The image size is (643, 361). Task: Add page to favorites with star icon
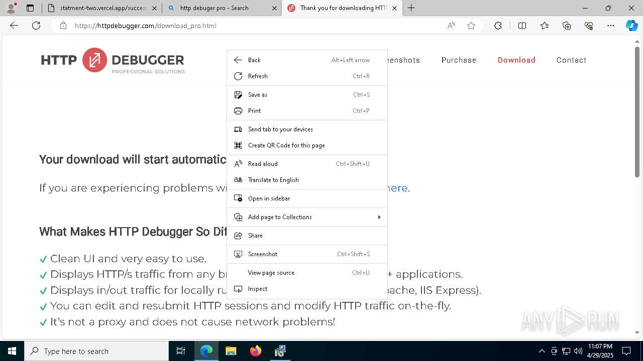pos(471,26)
